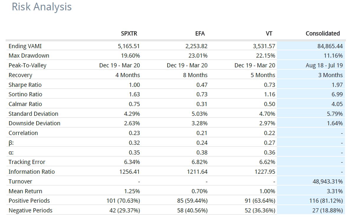
Task: Select the Ending VAMI row label
Action: click(25, 46)
